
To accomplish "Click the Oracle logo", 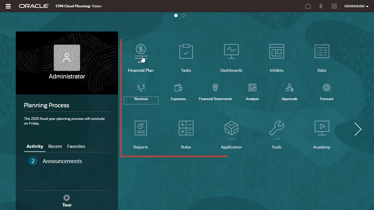I will [34, 6].
